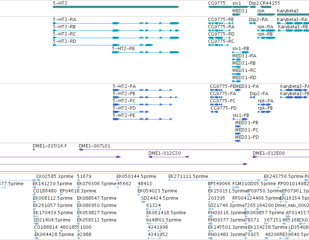Image resolution: width=309 pixels, height=240 pixels.
Task: Select transcript 5-HT2-RC
Action: [x=116, y=38]
